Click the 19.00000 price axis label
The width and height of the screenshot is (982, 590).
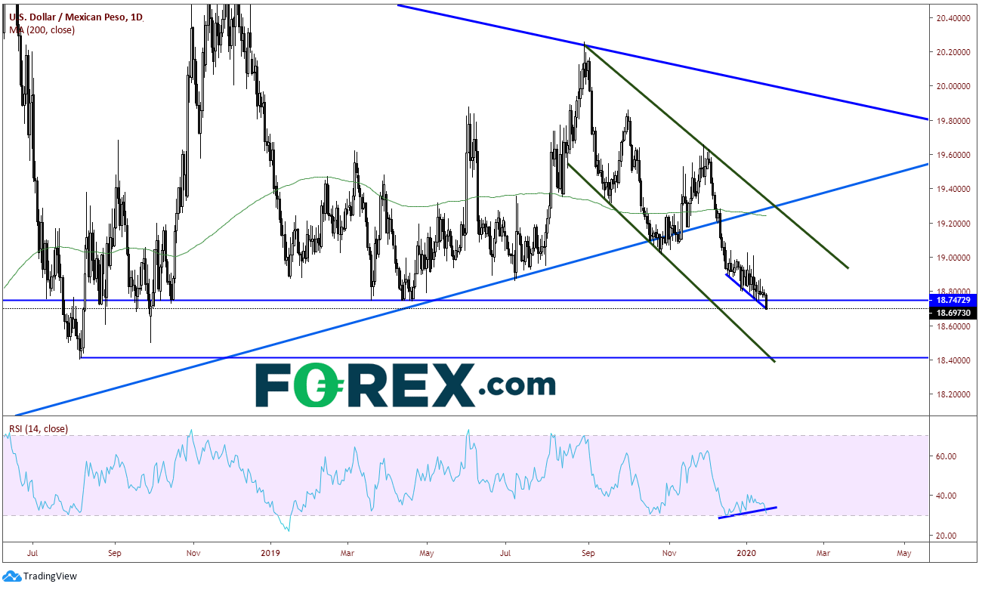click(954, 258)
